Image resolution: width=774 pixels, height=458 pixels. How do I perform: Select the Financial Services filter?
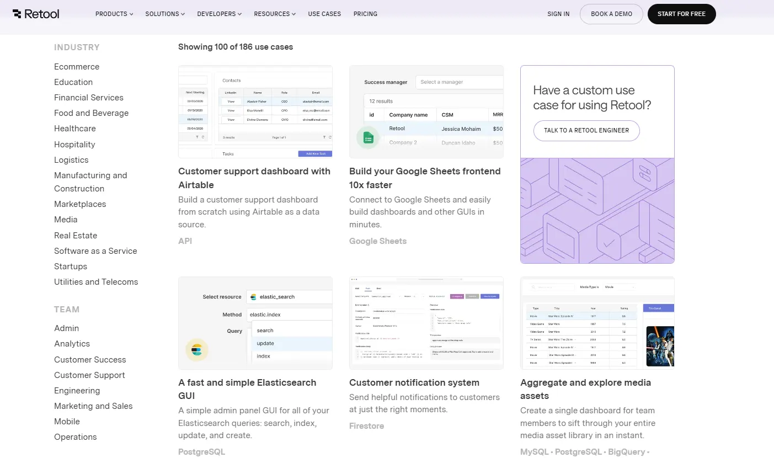(89, 98)
